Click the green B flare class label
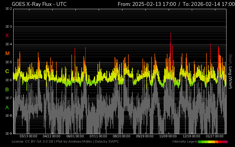This screenshot has width=235, height=147. point(7,89)
